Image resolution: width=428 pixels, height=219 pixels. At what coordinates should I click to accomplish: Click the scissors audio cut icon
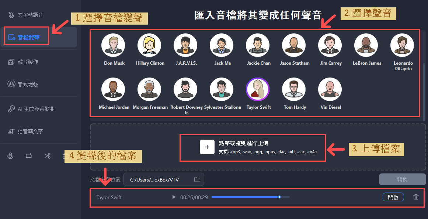[47, 156]
